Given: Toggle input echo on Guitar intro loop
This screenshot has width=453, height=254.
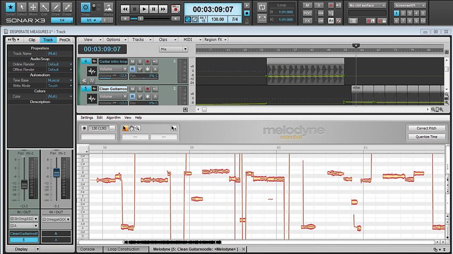Looking at the screenshot, I should click(155, 61).
